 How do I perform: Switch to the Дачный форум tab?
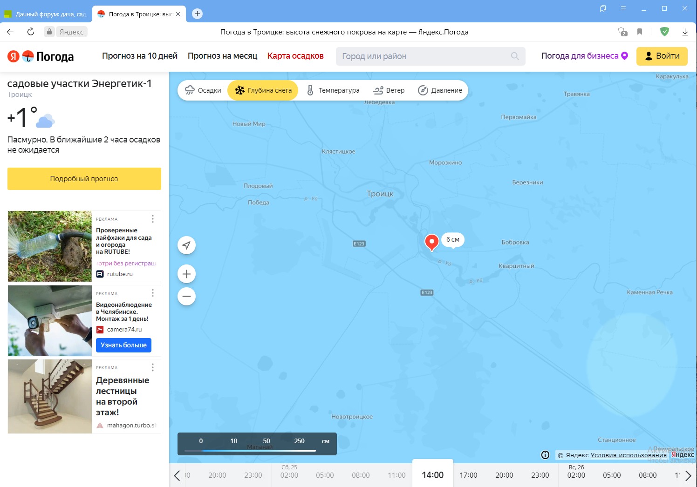pos(46,14)
